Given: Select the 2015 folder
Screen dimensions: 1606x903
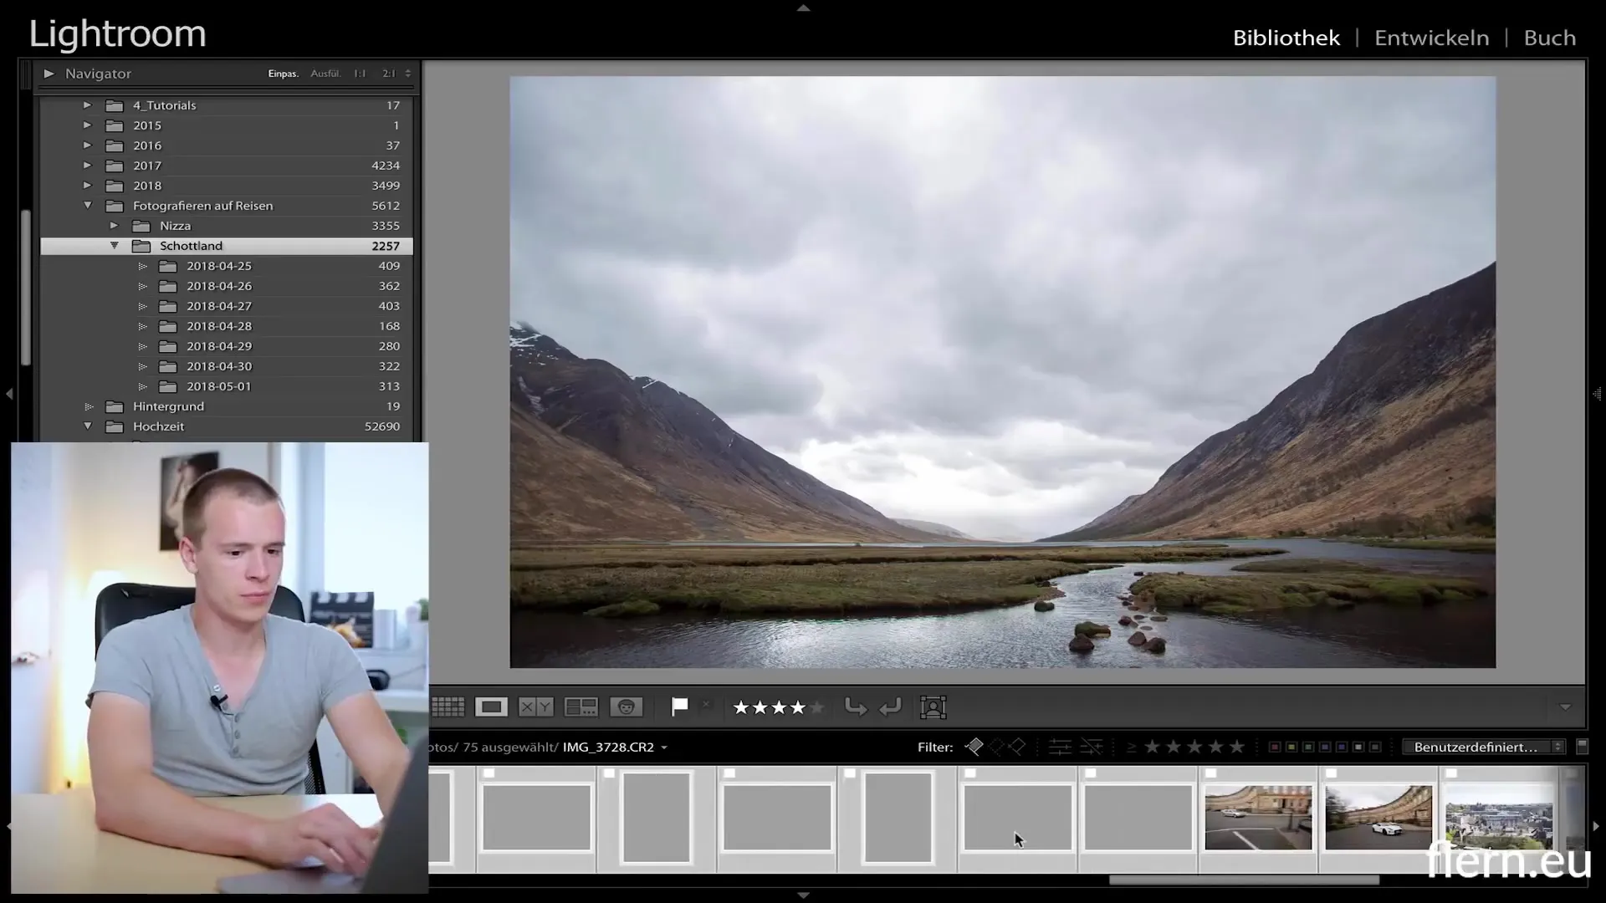Looking at the screenshot, I should point(227,125).
